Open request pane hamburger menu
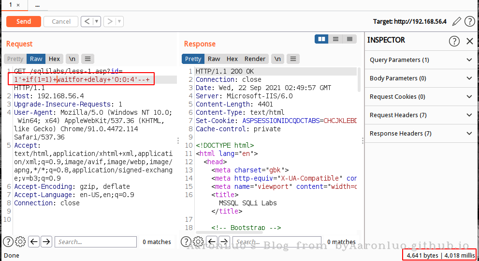Viewport: 479px width, 261px height. (87, 59)
